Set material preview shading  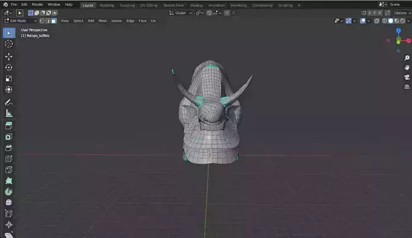(x=397, y=21)
